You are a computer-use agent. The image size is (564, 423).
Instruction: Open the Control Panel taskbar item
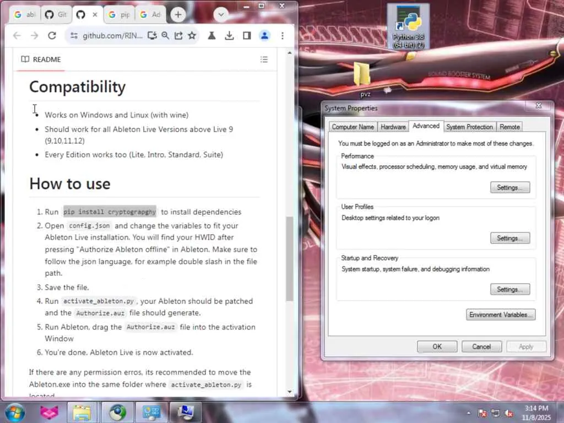click(151, 412)
